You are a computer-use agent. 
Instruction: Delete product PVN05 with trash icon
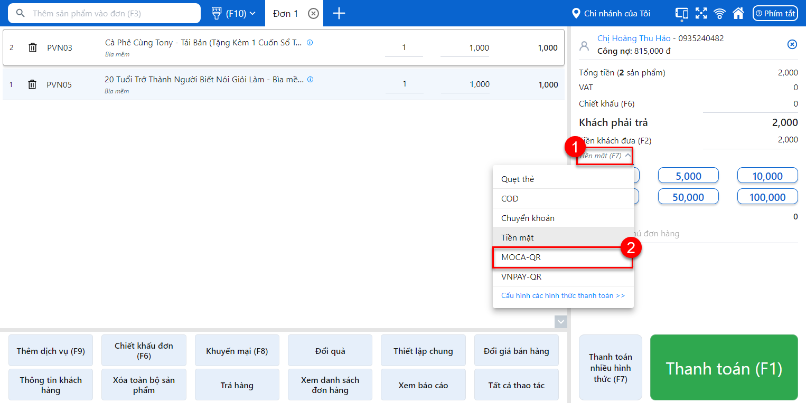point(33,84)
